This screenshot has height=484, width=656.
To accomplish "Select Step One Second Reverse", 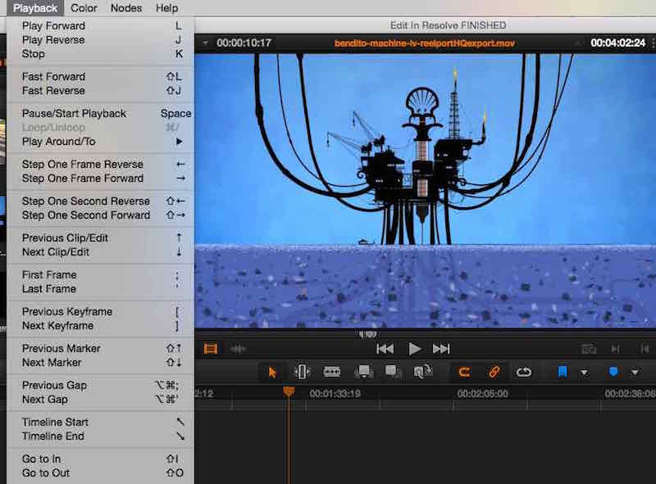I will (100, 201).
